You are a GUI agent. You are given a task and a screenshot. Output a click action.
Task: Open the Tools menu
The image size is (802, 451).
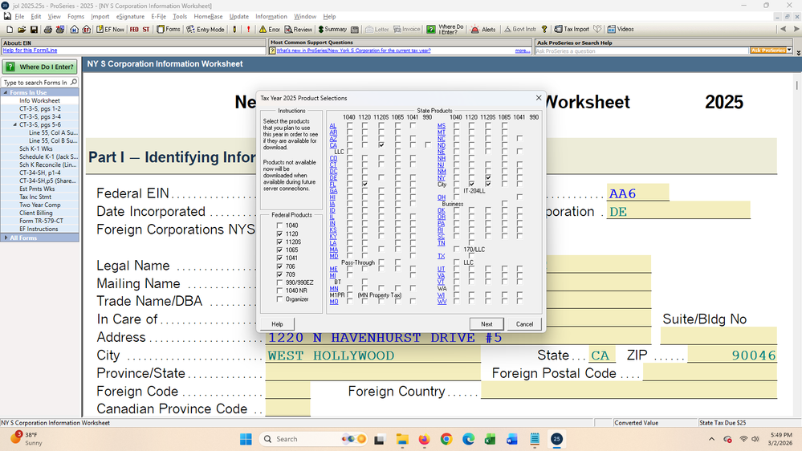[180, 16]
